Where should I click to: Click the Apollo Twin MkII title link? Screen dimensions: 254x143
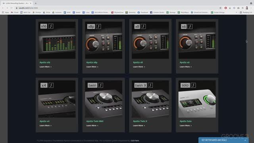pos(94,121)
